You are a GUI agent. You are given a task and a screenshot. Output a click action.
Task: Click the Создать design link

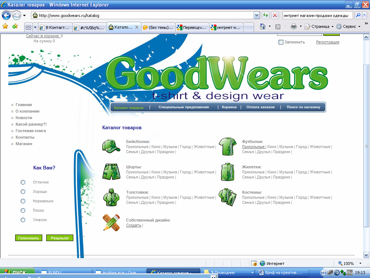pos(134,225)
